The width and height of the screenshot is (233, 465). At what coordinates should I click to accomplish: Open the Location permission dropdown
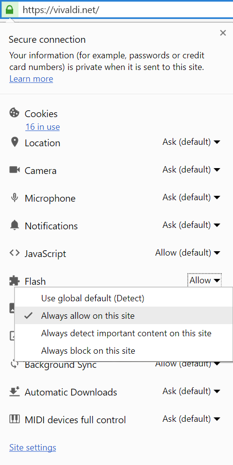pos(192,142)
